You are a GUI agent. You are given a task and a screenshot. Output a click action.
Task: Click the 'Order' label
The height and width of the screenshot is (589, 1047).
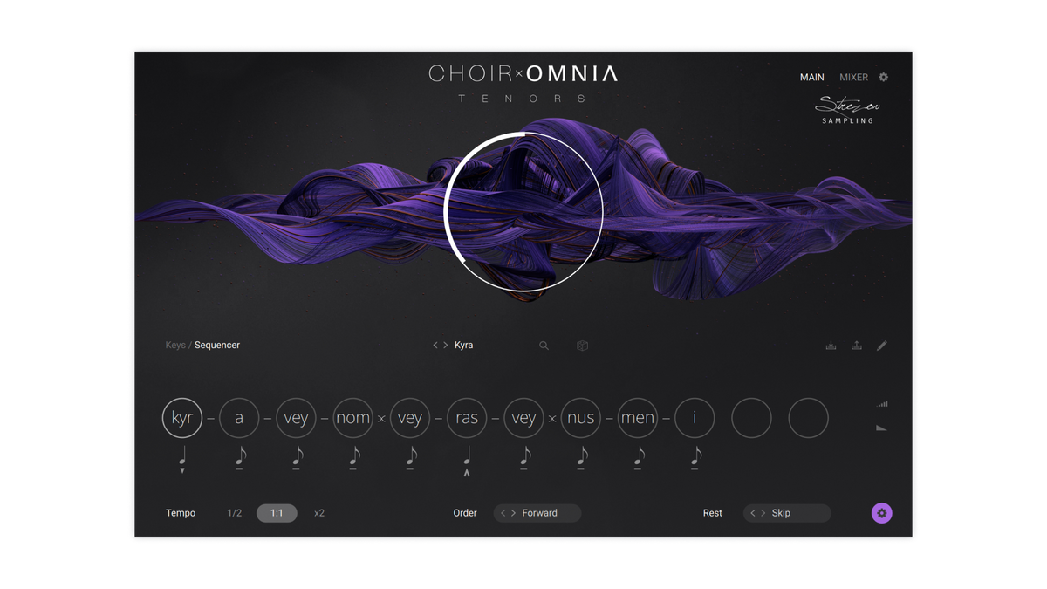click(465, 513)
